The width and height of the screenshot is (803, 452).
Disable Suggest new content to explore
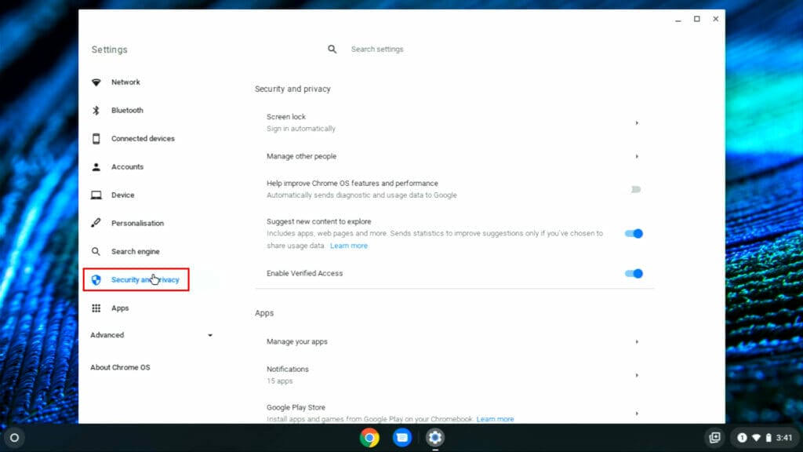pyautogui.click(x=633, y=233)
